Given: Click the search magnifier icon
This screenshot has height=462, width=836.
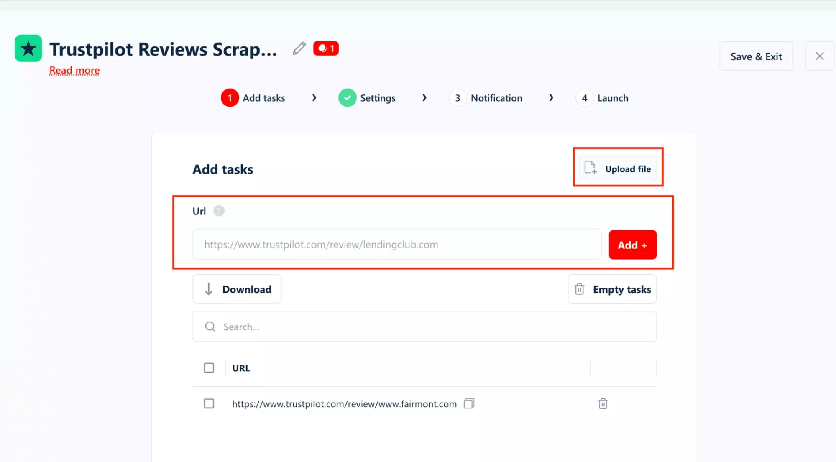Looking at the screenshot, I should tap(210, 327).
